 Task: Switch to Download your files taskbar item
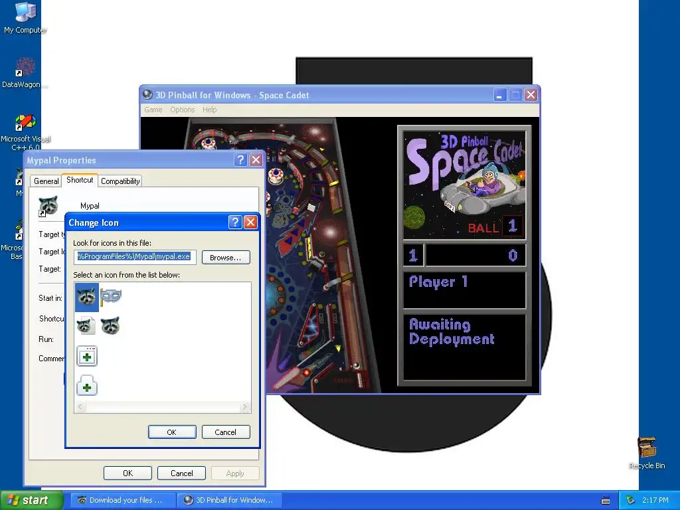point(123,500)
